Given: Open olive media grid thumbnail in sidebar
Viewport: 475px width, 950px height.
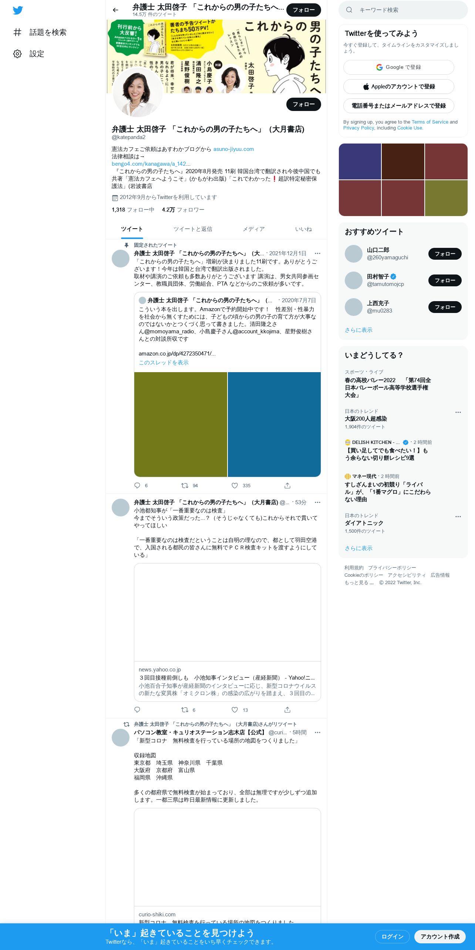Looking at the screenshot, I should (446, 198).
